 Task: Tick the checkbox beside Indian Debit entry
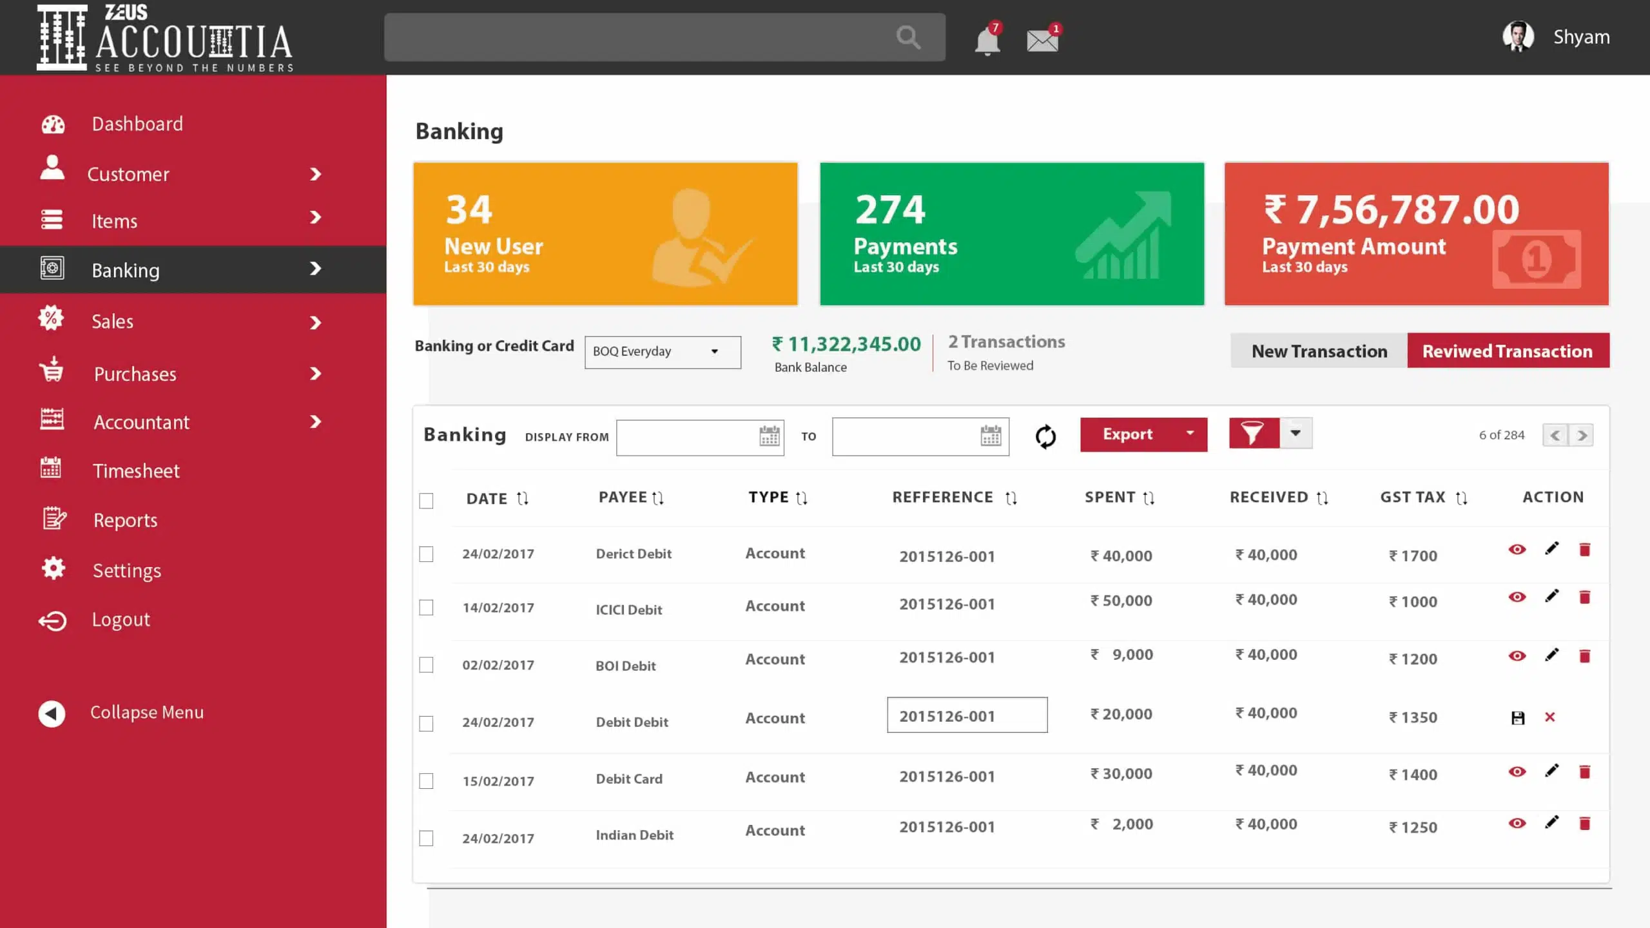[x=426, y=838]
